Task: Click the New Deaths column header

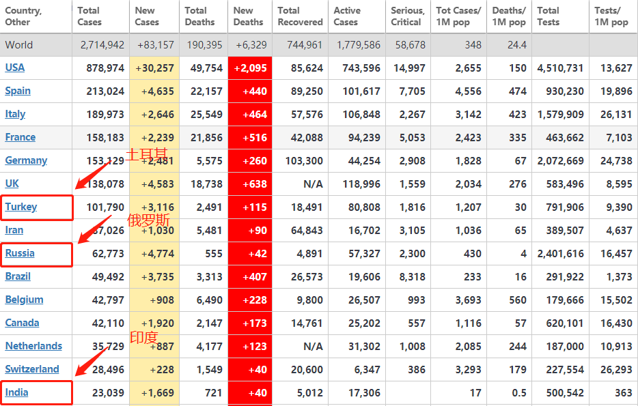Action: point(248,16)
